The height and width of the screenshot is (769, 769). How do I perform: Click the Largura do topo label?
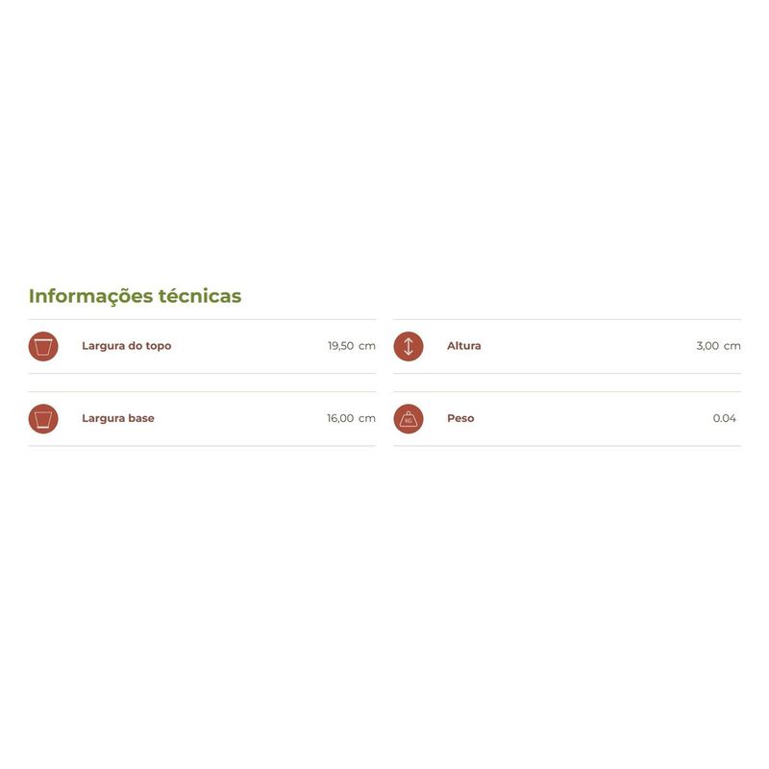(x=126, y=346)
